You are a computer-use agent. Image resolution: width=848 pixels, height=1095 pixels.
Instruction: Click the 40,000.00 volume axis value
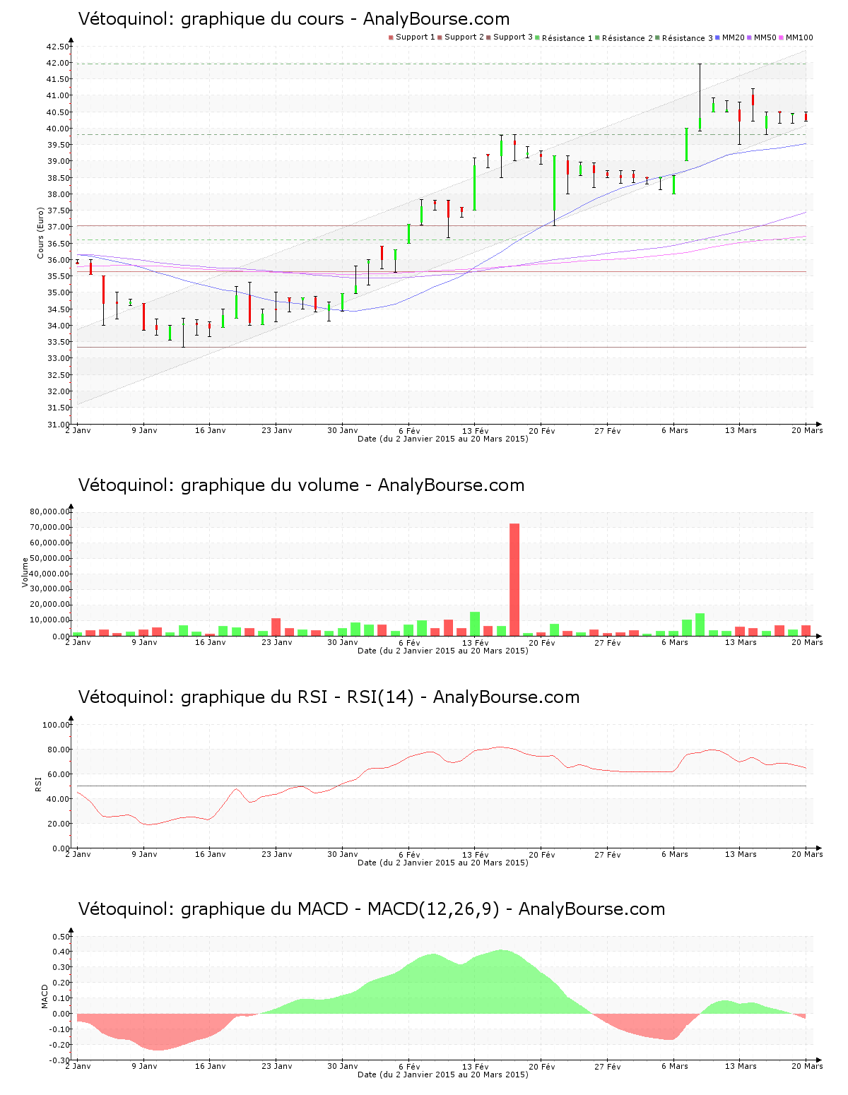[x=49, y=574]
